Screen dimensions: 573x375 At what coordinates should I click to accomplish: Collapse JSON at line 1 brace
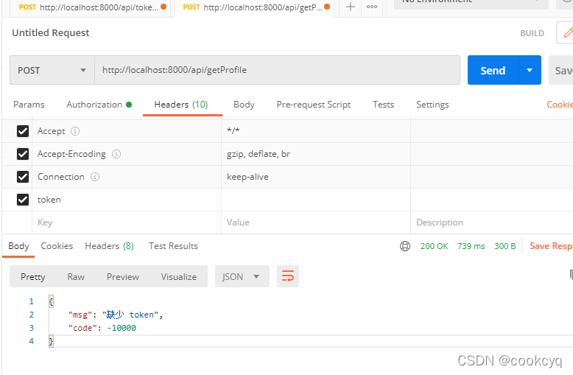(x=51, y=301)
